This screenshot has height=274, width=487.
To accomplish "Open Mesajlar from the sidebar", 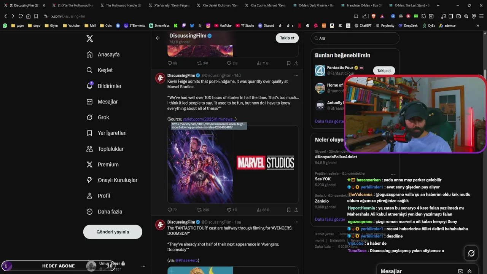I will click(x=102, y=102).
